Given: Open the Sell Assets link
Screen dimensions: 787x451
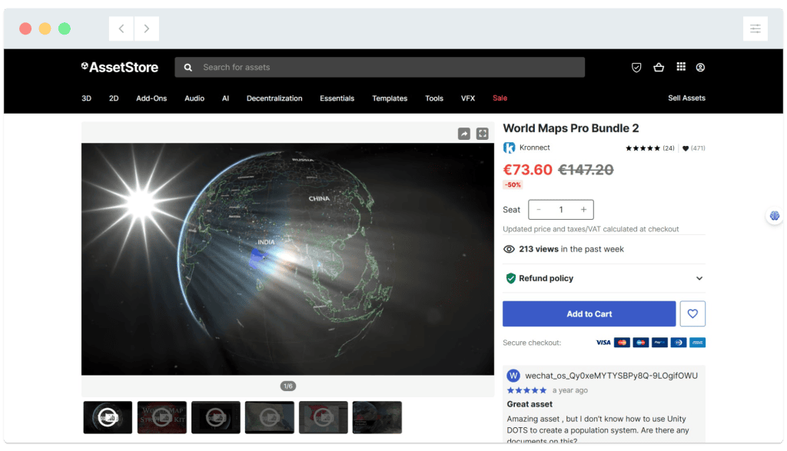Looking at the screenshot, I should (x=687, y=98).
